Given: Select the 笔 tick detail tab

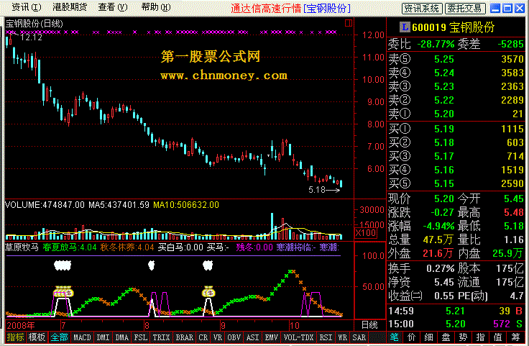Looking at the screenshot, I should tap(394, 337).
